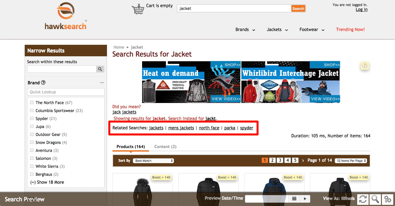Click the mens jackets related search link

[x=181, y=128]
